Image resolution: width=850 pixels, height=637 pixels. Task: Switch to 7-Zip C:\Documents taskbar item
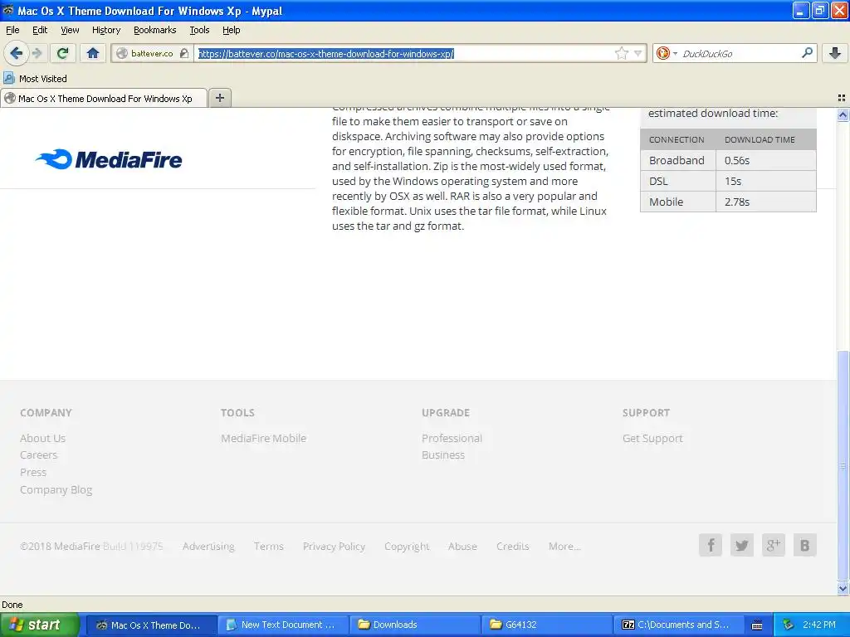coord(679,625)
